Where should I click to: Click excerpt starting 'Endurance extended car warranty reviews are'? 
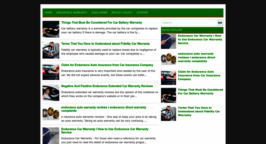coord(110,94)
